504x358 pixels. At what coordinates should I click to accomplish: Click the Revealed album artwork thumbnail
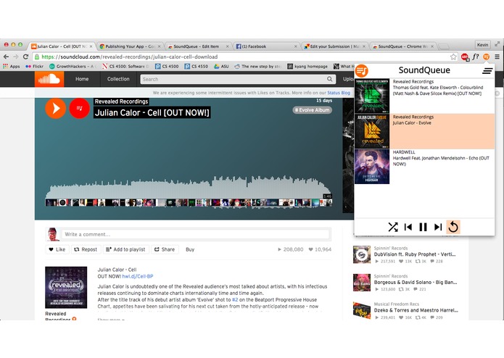pyautogui.click(x=66, y=288)
